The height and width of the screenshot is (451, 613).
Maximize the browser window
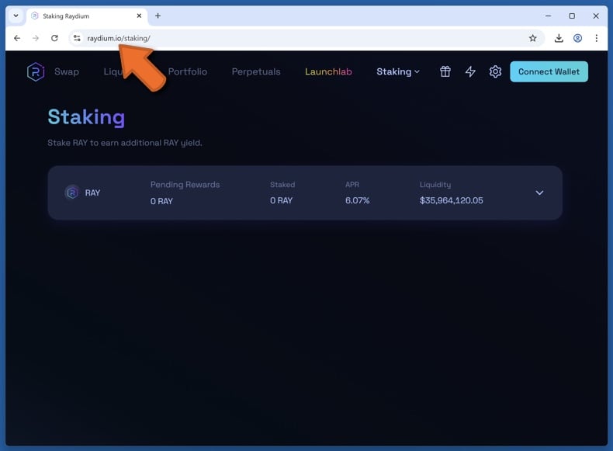572,16
